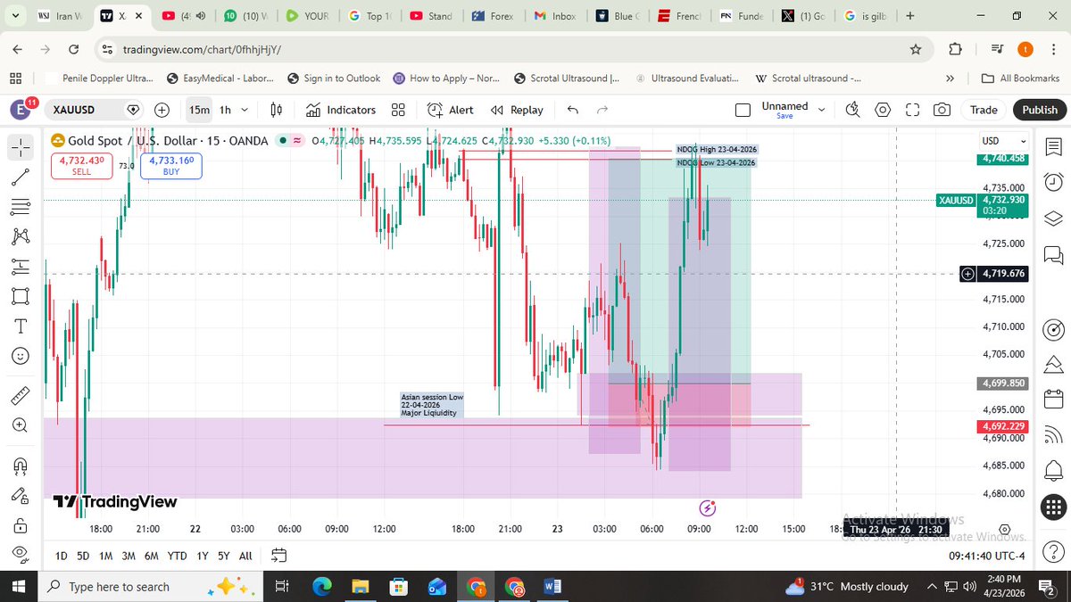Open the alerts clock panel
The image size is (1071, 602).
pos(1052,183)
